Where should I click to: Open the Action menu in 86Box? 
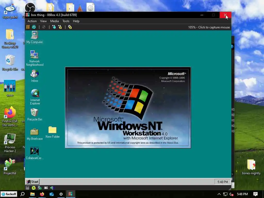click(32, 21)
